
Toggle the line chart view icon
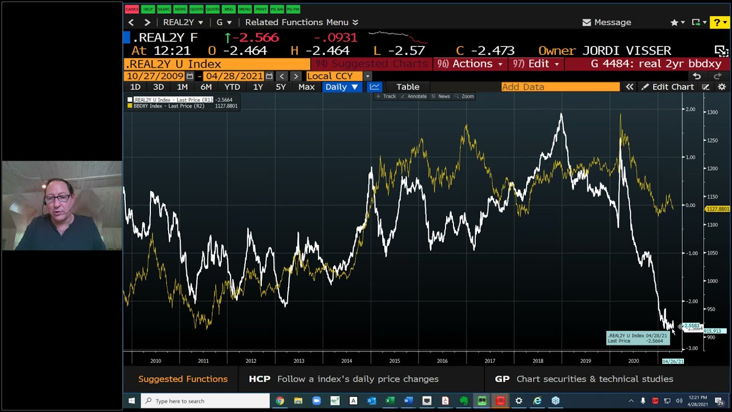[x=375, y=87]
